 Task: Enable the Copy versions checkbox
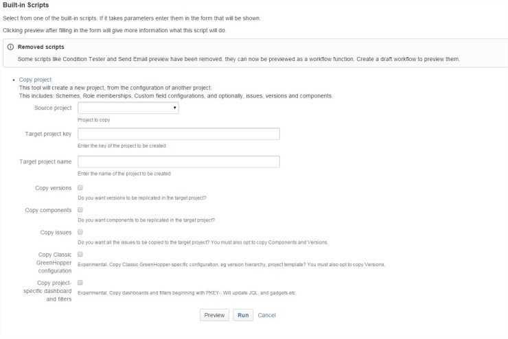pos(80,187)
